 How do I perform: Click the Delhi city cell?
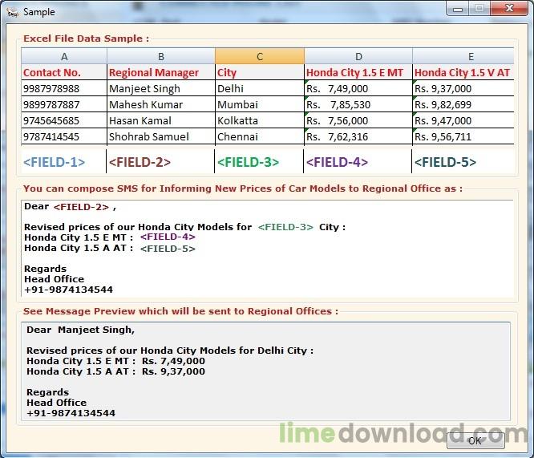tap(260, 88)
